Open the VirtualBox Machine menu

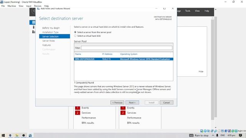click(12, 6)
